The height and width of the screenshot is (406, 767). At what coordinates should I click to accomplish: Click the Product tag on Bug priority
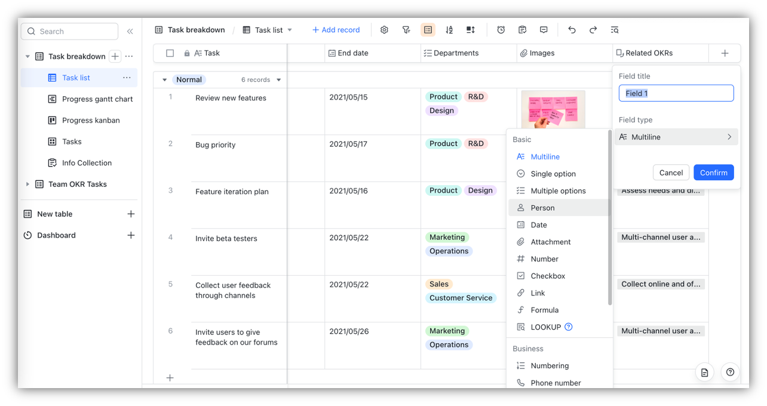pyautogui.click(x=443, y=143)
